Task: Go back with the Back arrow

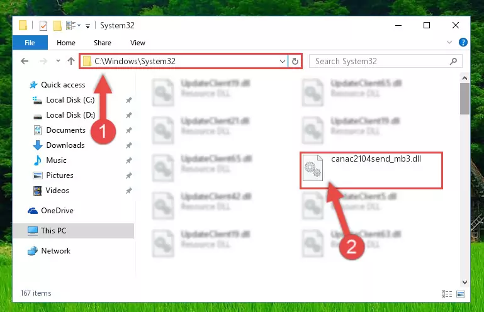Action: (25, 61)
